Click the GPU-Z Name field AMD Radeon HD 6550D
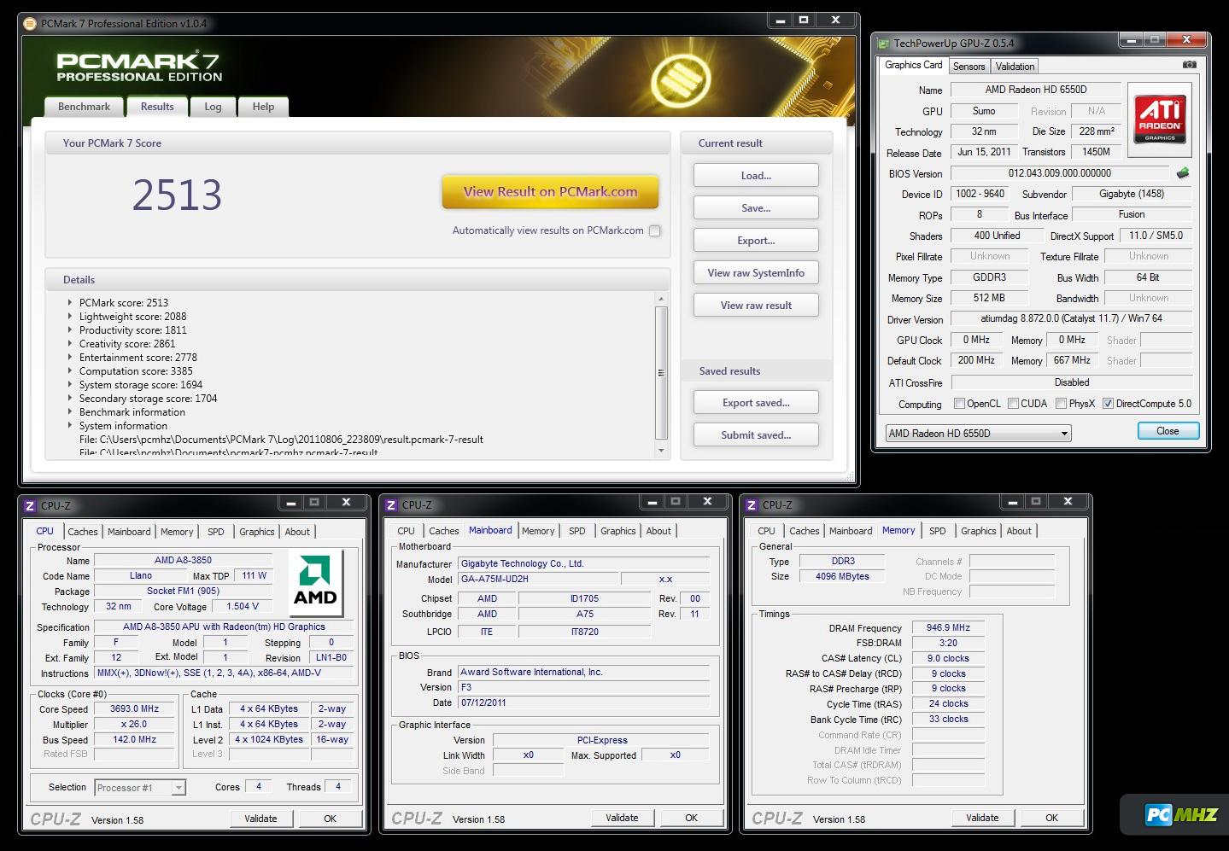1229x851 pixels. [x=1036, y=90]
